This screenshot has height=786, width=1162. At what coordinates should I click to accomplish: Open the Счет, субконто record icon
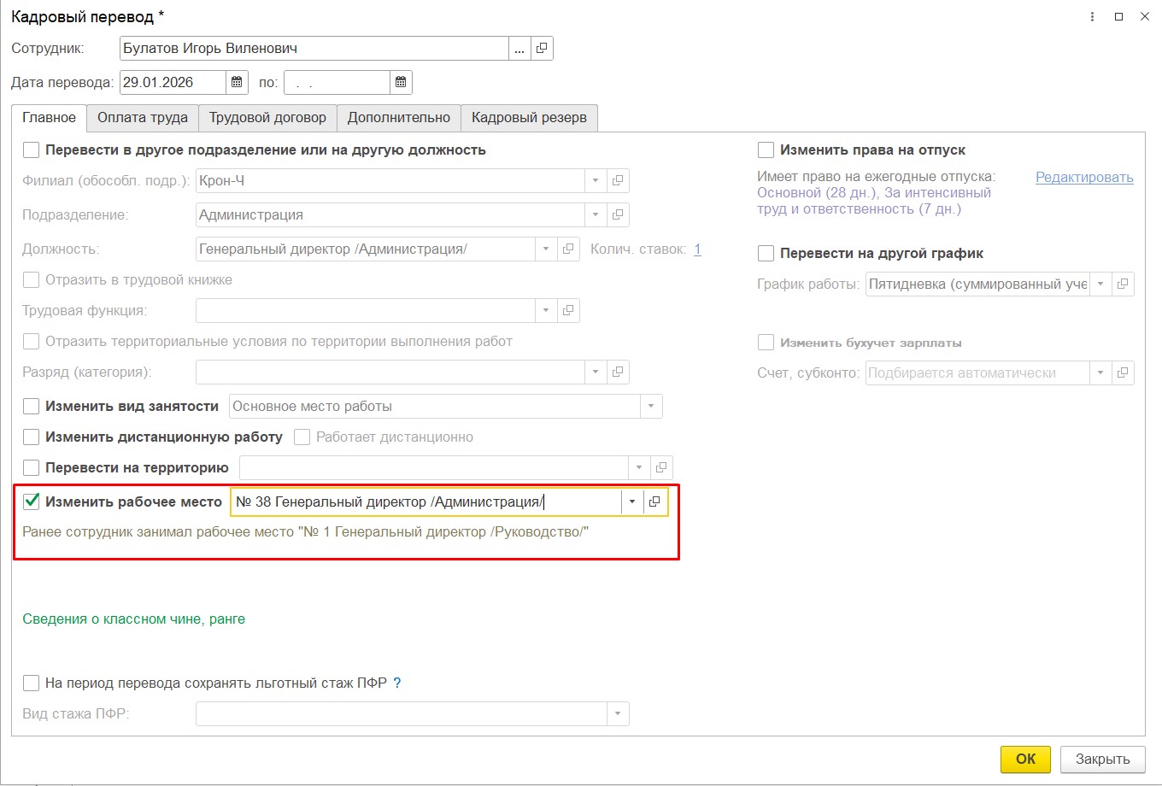click(1123, 373)
